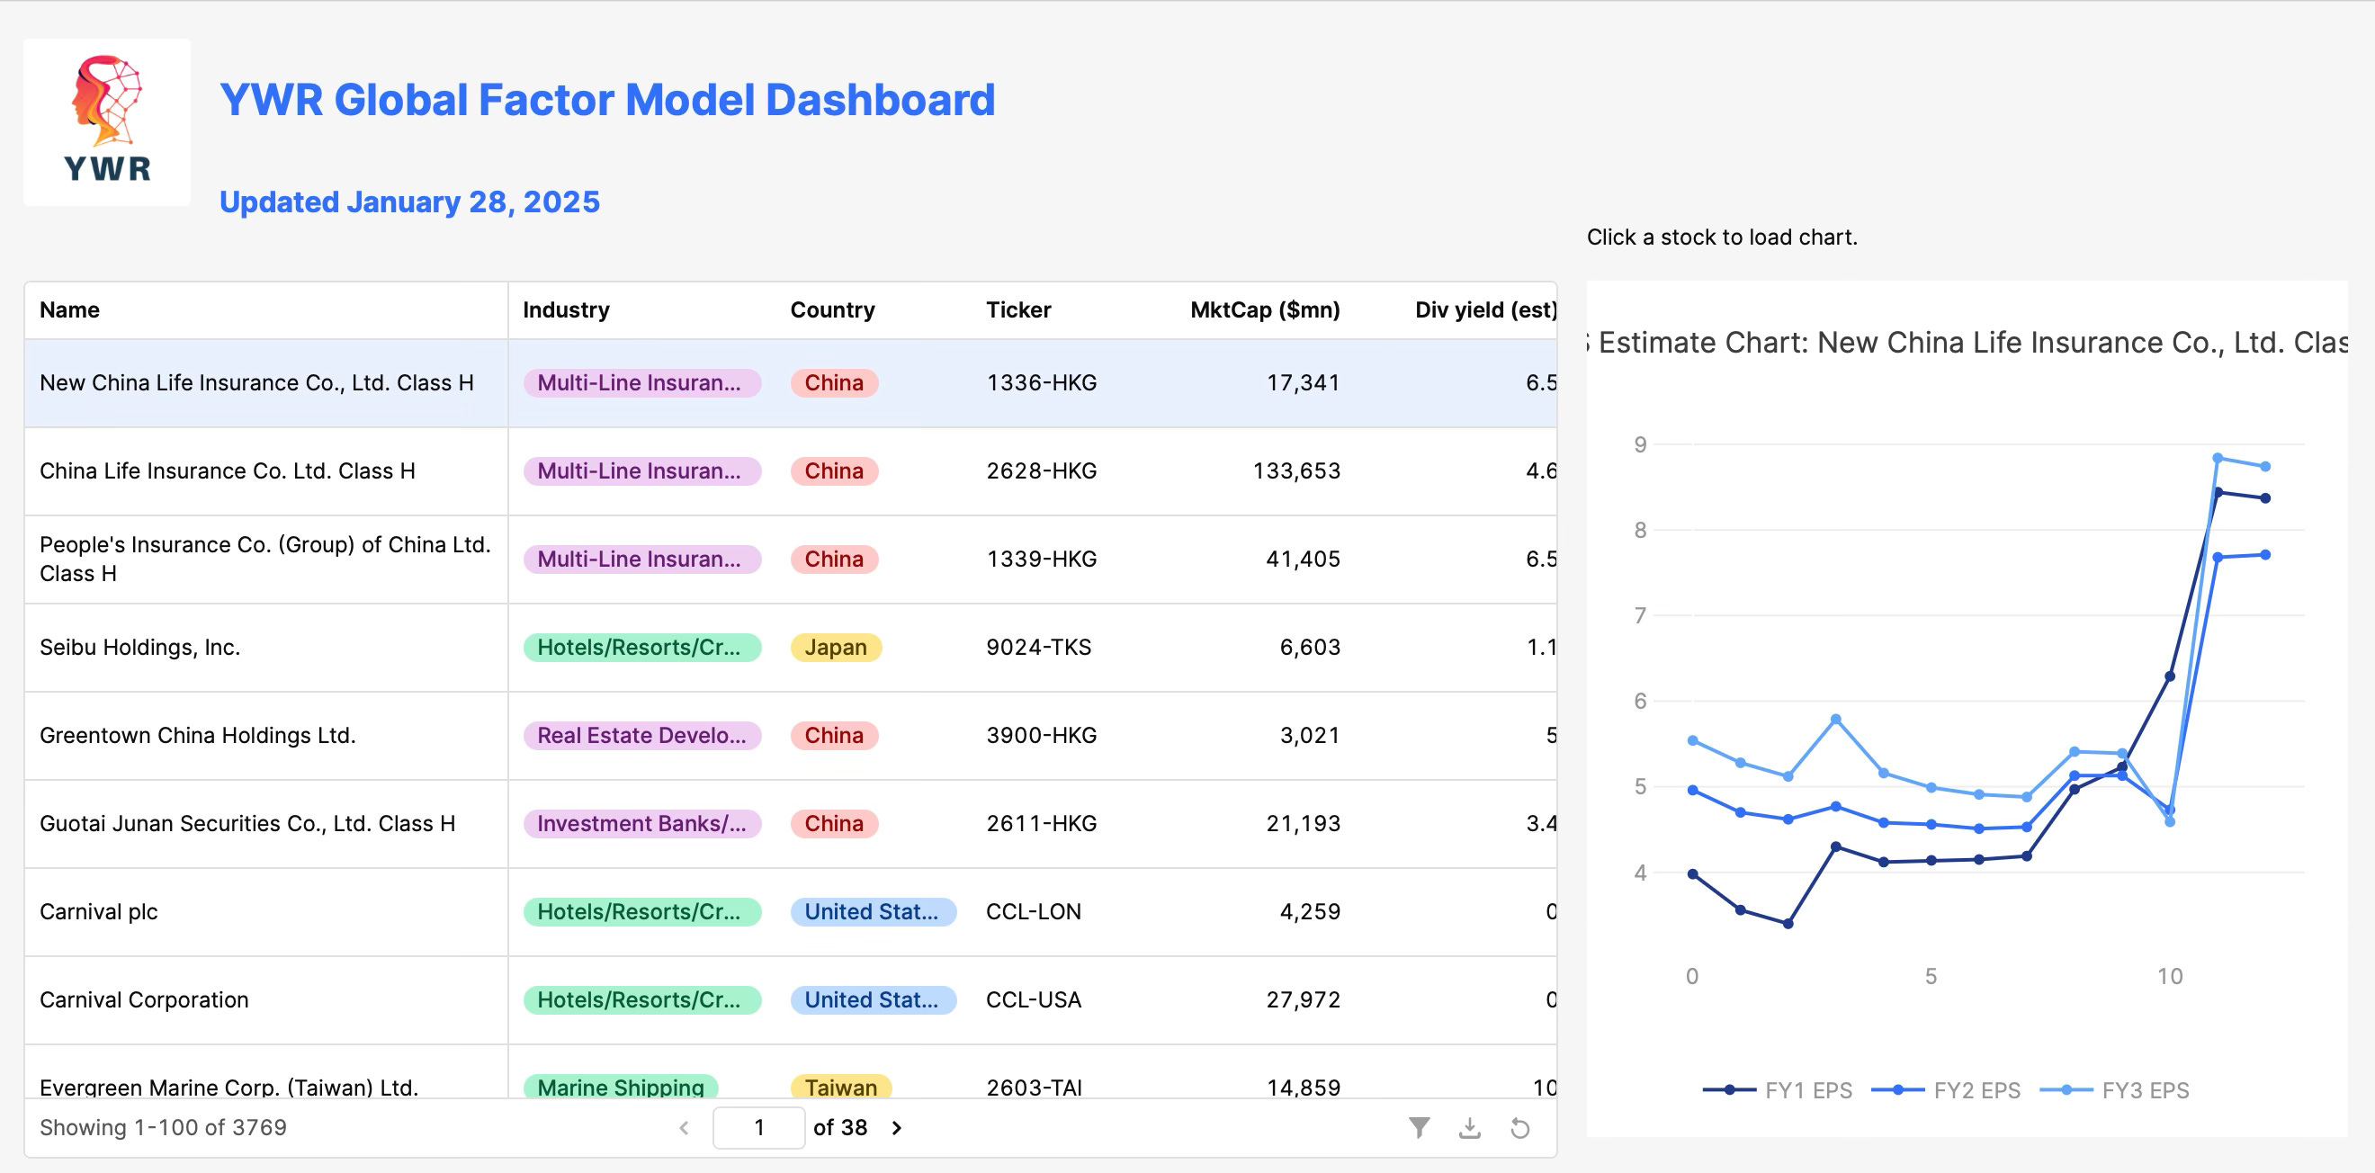The width and height of the screenshot is (2375, 1173).
Task: Click ticker 2628-HKG cell
Action: [1041, 471]
